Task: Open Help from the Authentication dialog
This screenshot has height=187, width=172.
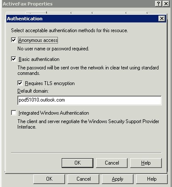Action: (x=146, y=163)
